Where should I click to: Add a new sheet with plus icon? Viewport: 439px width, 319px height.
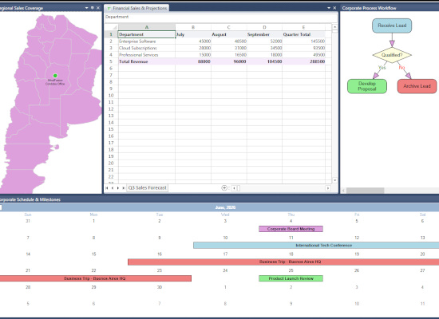[224, 187]
